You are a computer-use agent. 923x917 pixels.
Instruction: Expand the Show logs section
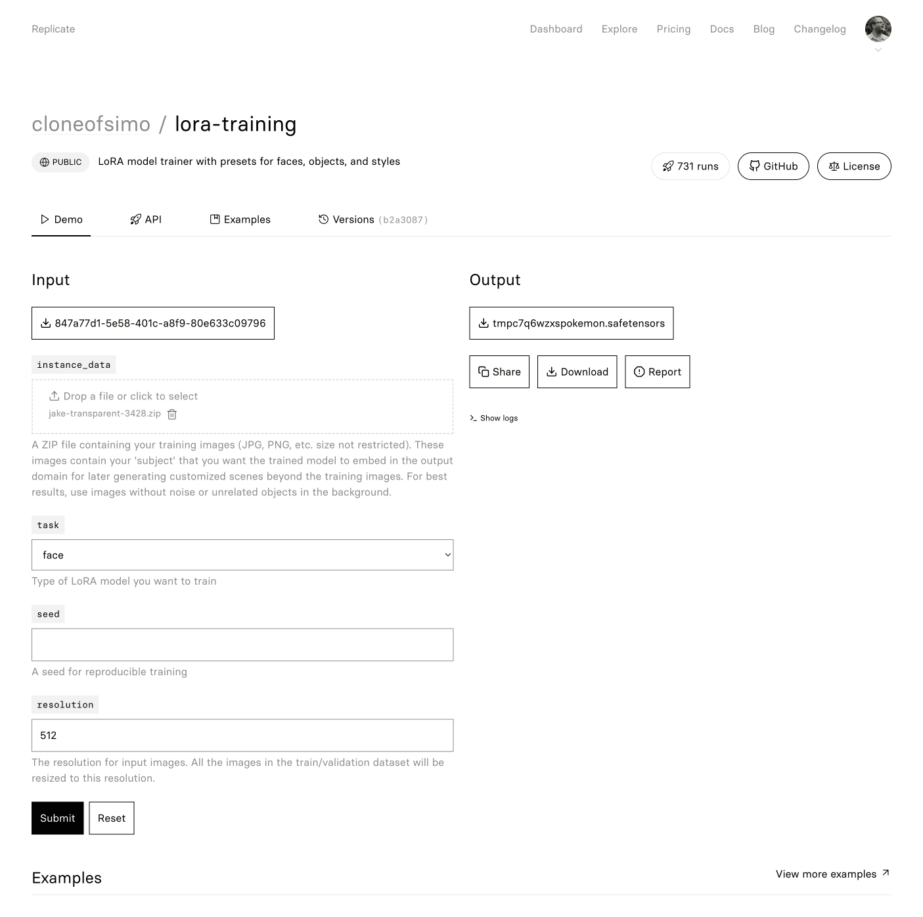point(494,418)
